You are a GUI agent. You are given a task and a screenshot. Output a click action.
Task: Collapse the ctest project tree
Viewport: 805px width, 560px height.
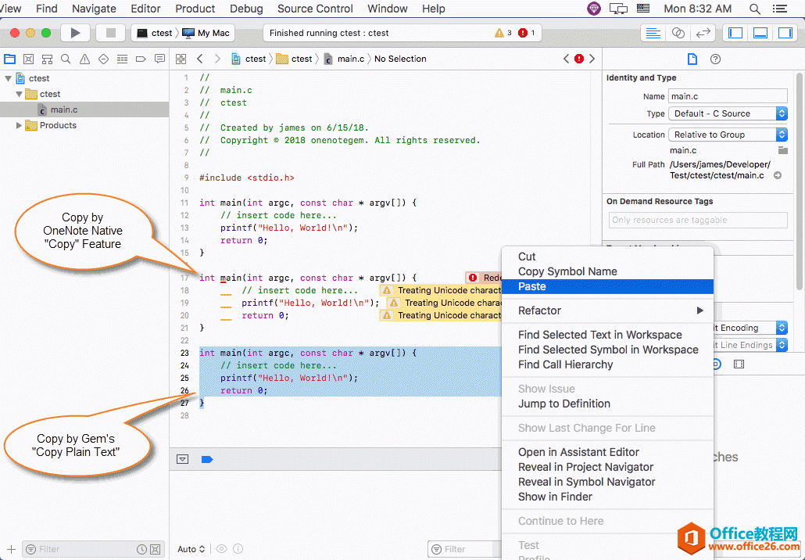tap(9, 78)
